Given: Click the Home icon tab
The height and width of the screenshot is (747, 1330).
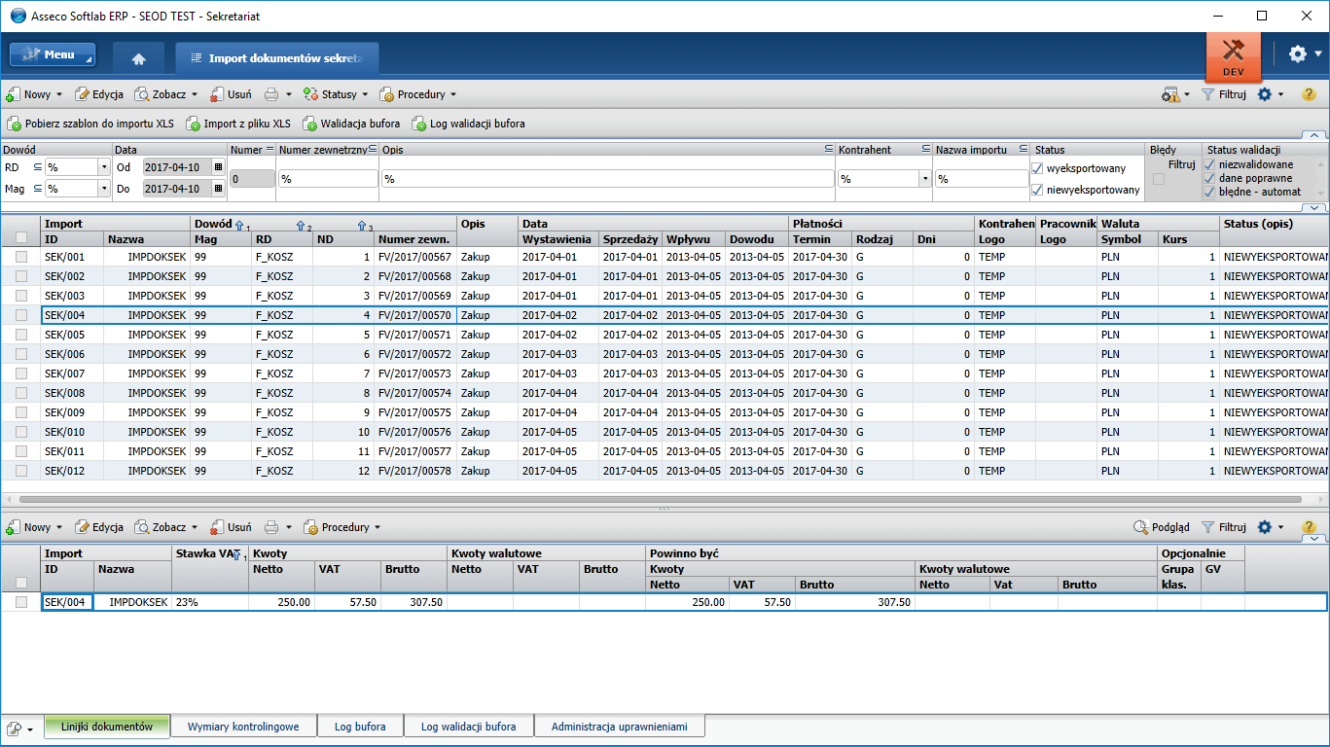Looking at the screenshot, I should (138, 58).
